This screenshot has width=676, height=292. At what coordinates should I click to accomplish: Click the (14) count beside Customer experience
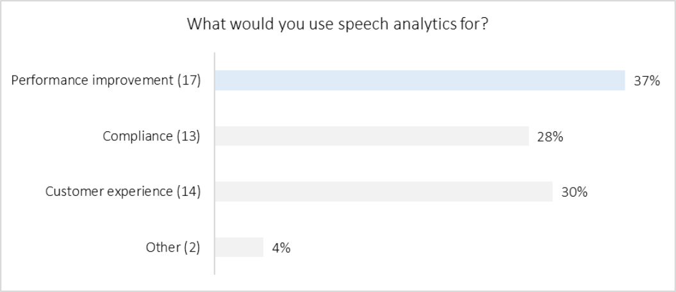pos(189,191)
